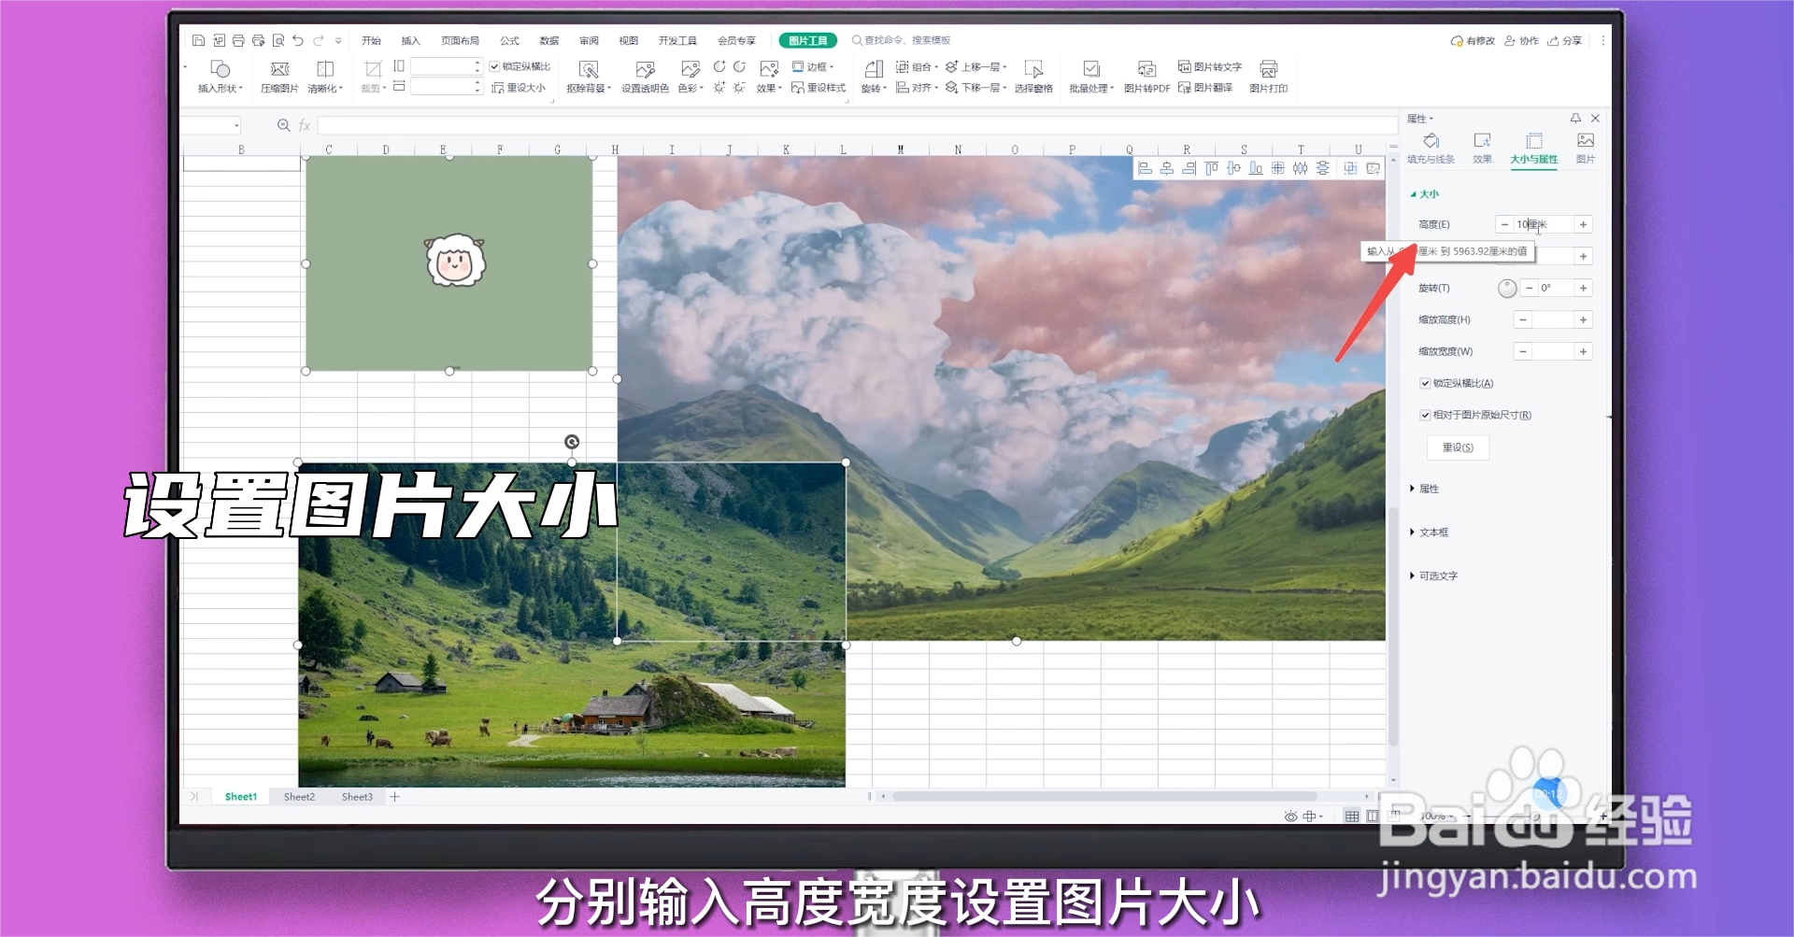Open print preview icon in quick toolbar
The width and height of the screenshot is (1794, 937).
coord(278,40)
